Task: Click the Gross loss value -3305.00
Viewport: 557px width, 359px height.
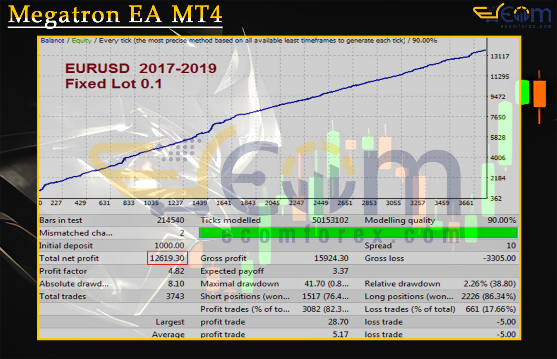Action: (499, 258)
